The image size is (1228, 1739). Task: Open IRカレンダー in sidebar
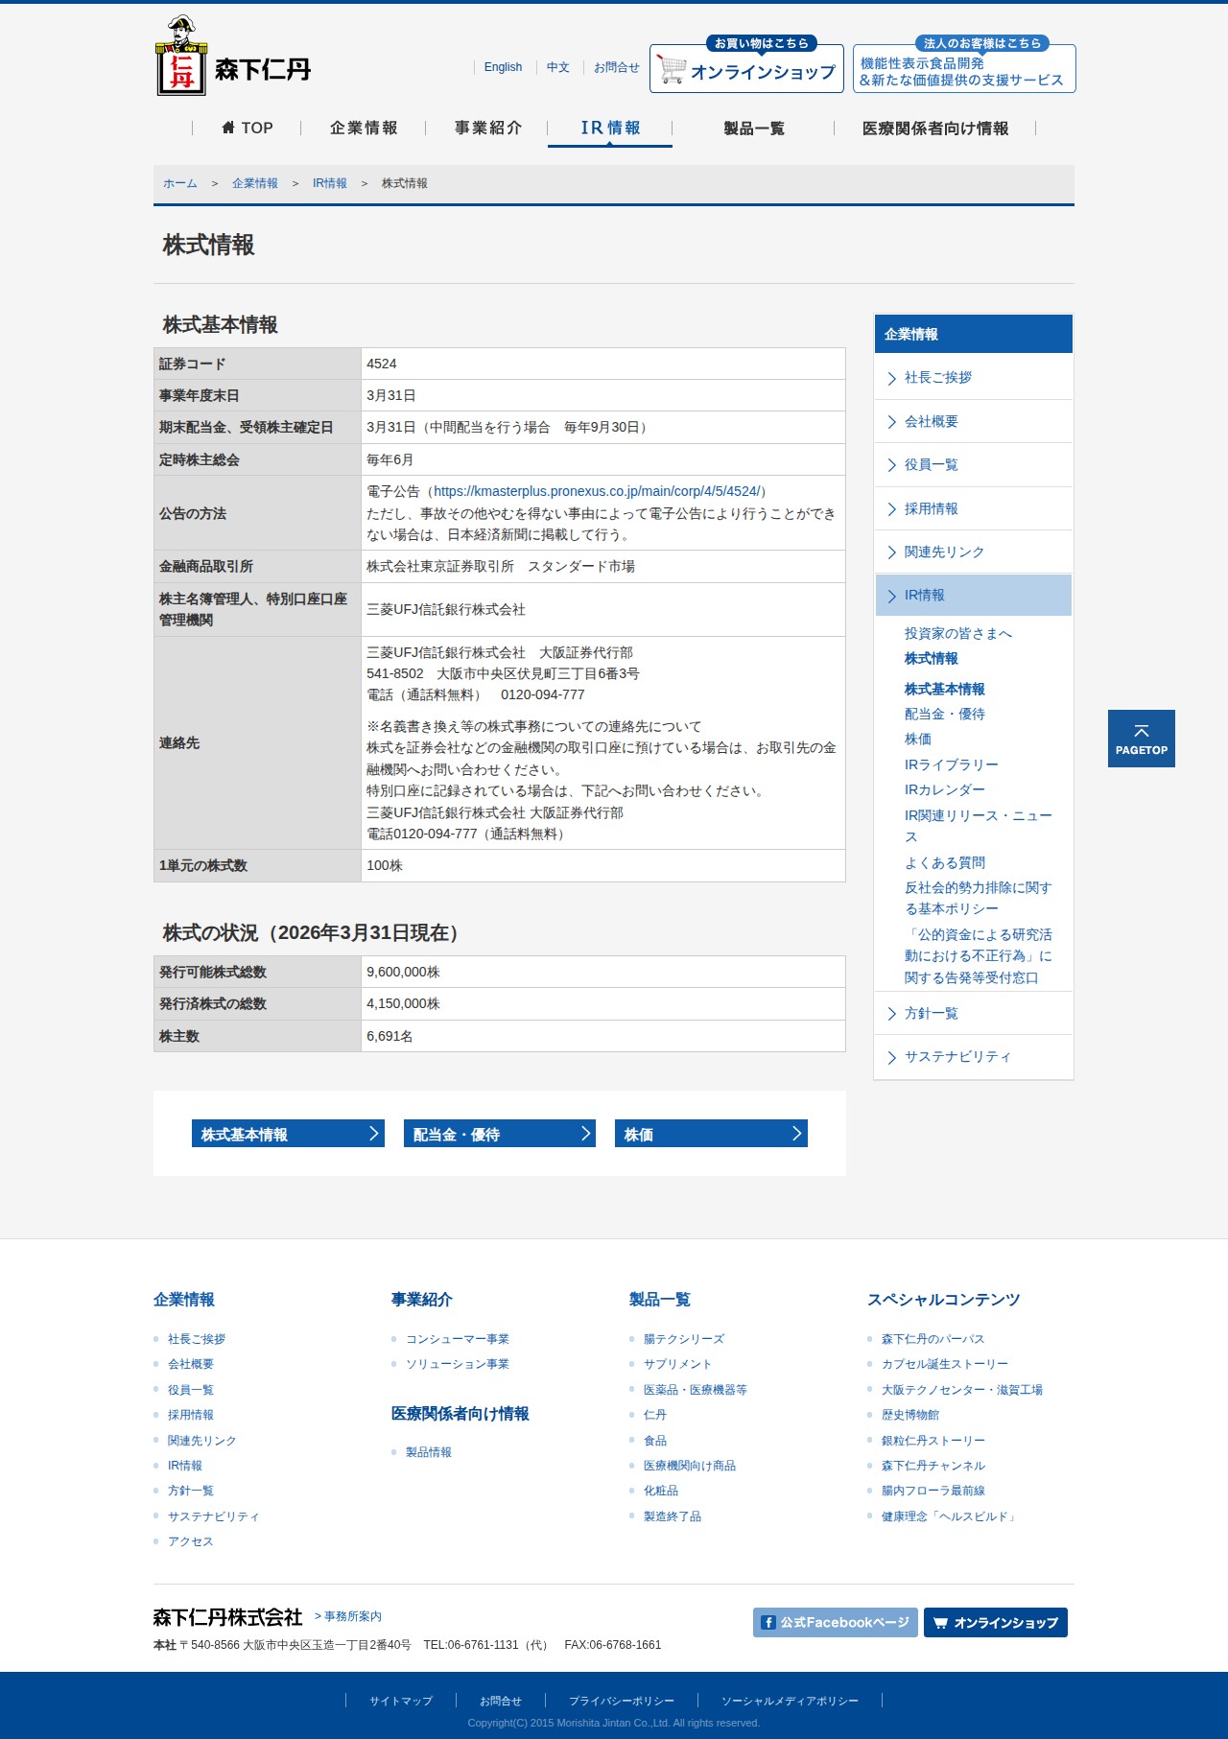945,789
